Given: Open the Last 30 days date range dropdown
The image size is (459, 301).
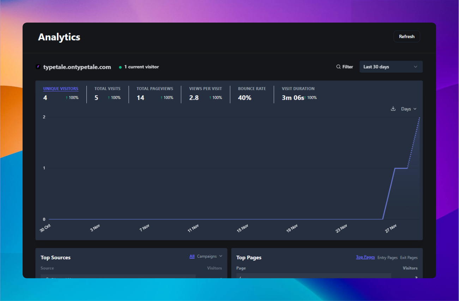Looking at the screenshot, I should tap(391, 67).
